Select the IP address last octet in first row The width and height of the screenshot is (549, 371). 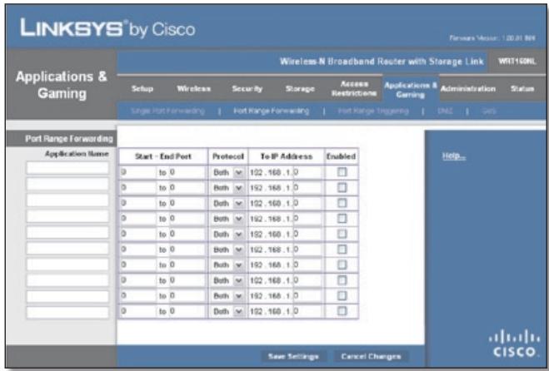point(307,172)
